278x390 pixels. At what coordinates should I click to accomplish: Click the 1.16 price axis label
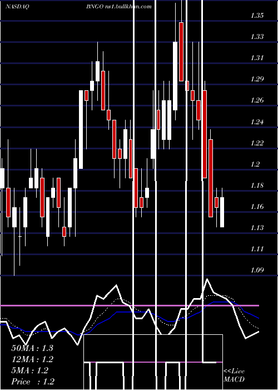(x=257, y=207)
